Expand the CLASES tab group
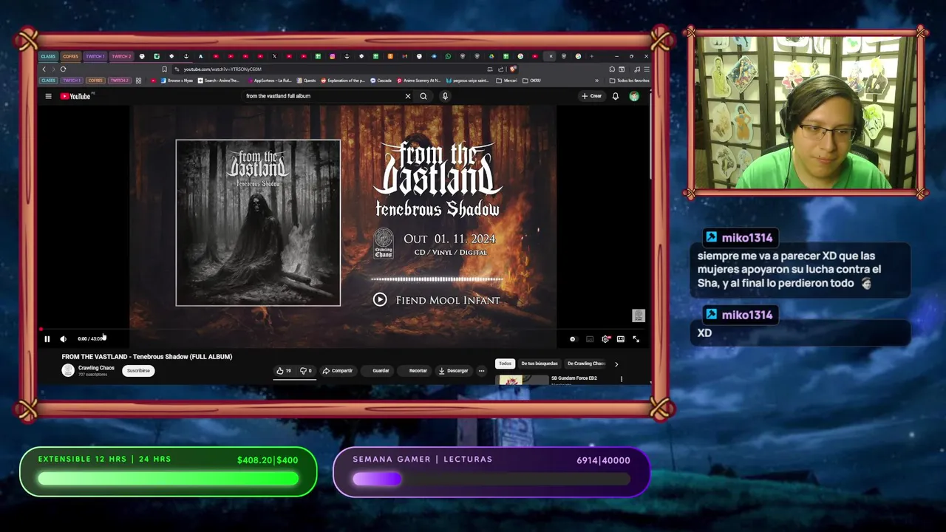946x532 pixels. pos(48,56)
